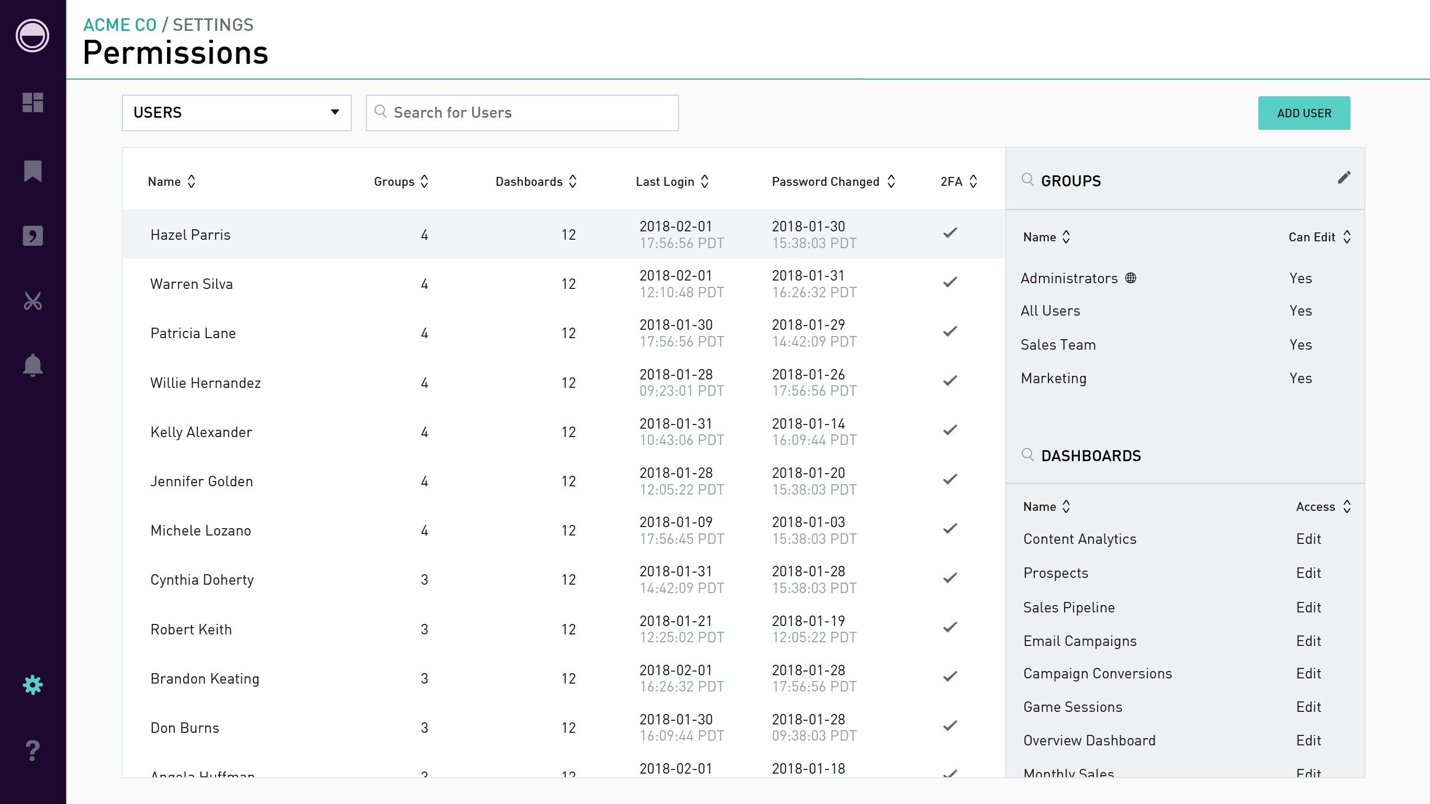Open the help question mark icon
This screenshot has width=1430, height=804.
[33, 750]
